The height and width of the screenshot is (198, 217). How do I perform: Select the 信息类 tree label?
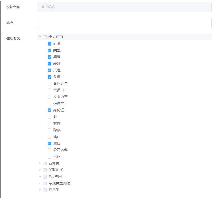54,190
